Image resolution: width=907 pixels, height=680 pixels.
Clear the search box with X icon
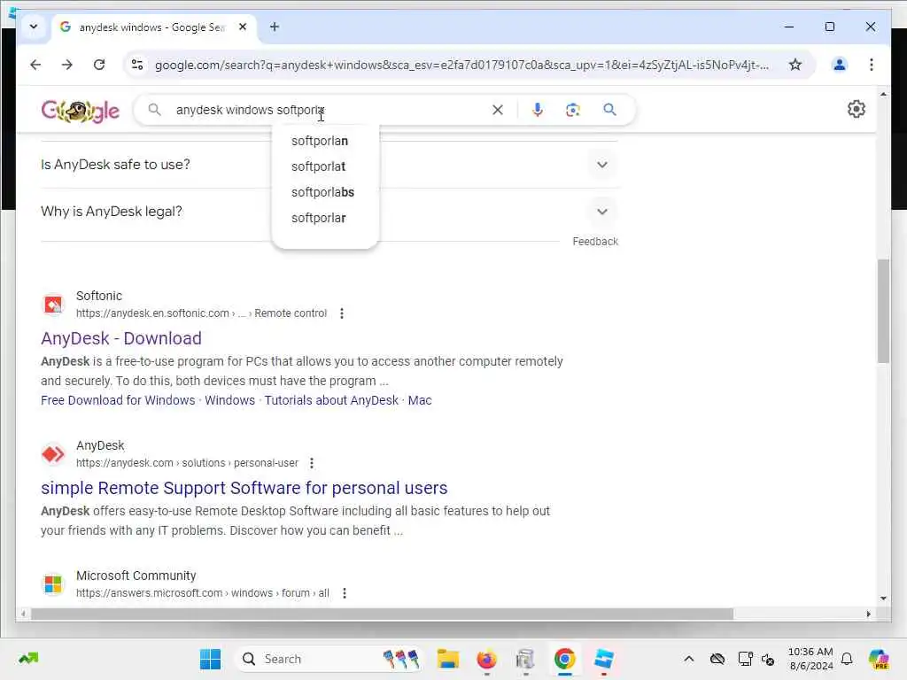[x=498, y=110]
